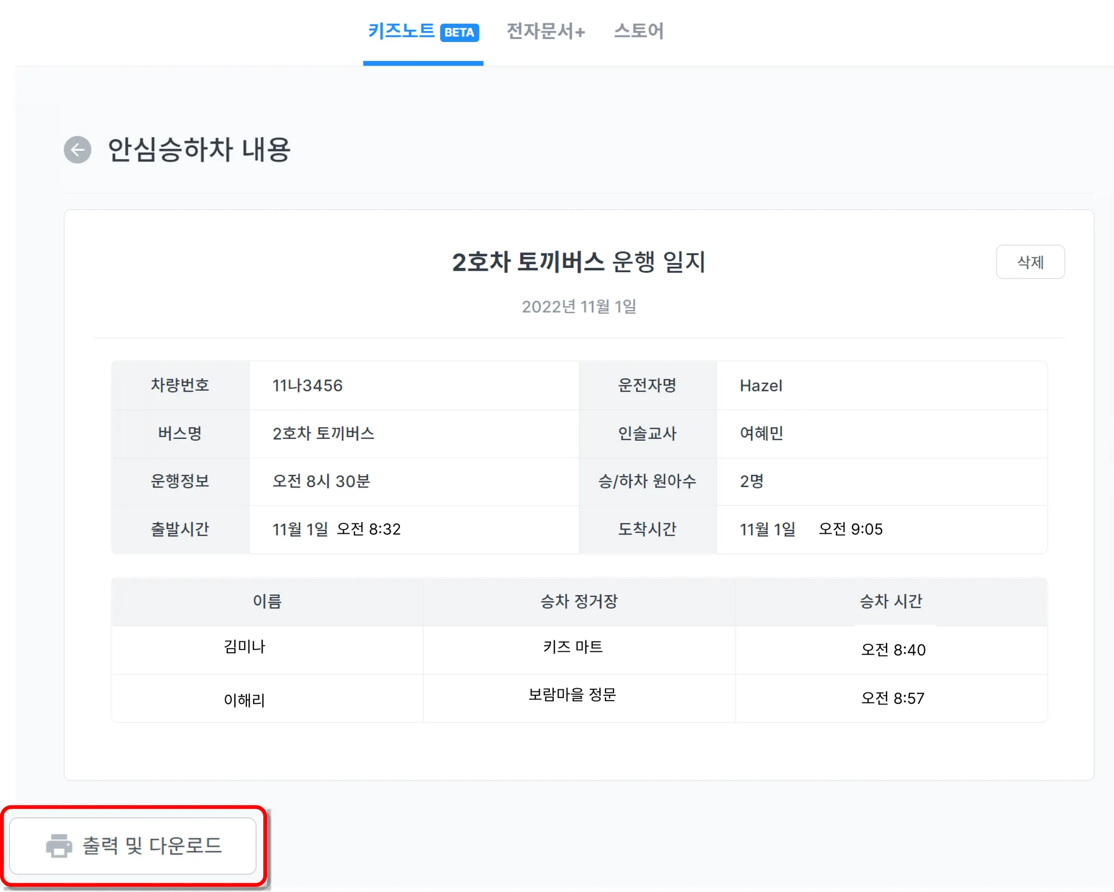
Task: Click the 승차 시간 column header
Action: click(x=891, y=601)
